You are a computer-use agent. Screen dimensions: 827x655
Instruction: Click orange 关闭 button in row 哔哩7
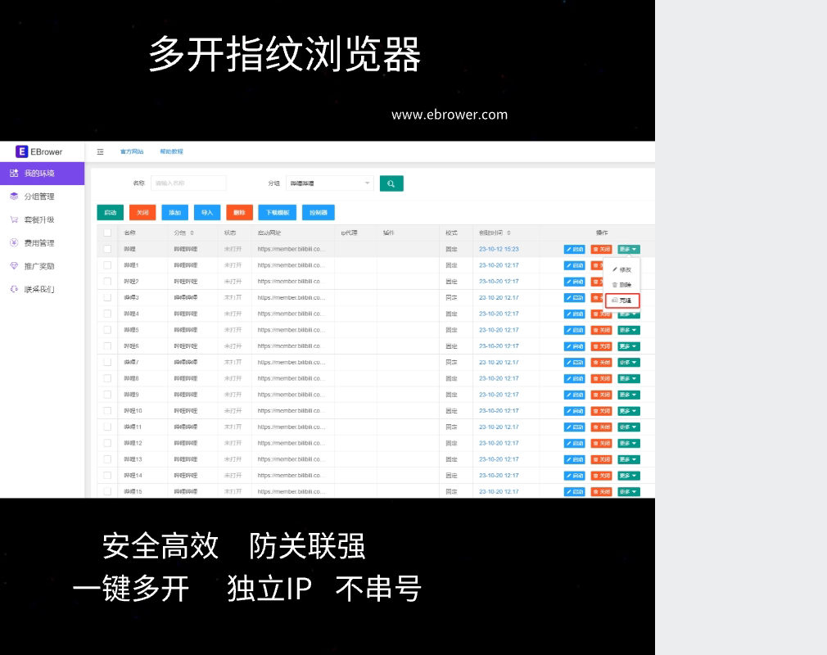[x=601, y=363]
